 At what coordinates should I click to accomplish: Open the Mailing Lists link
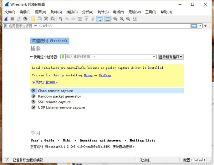[142, 140]
